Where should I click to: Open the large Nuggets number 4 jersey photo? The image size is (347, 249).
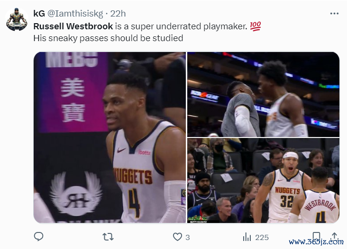point(110,137)
